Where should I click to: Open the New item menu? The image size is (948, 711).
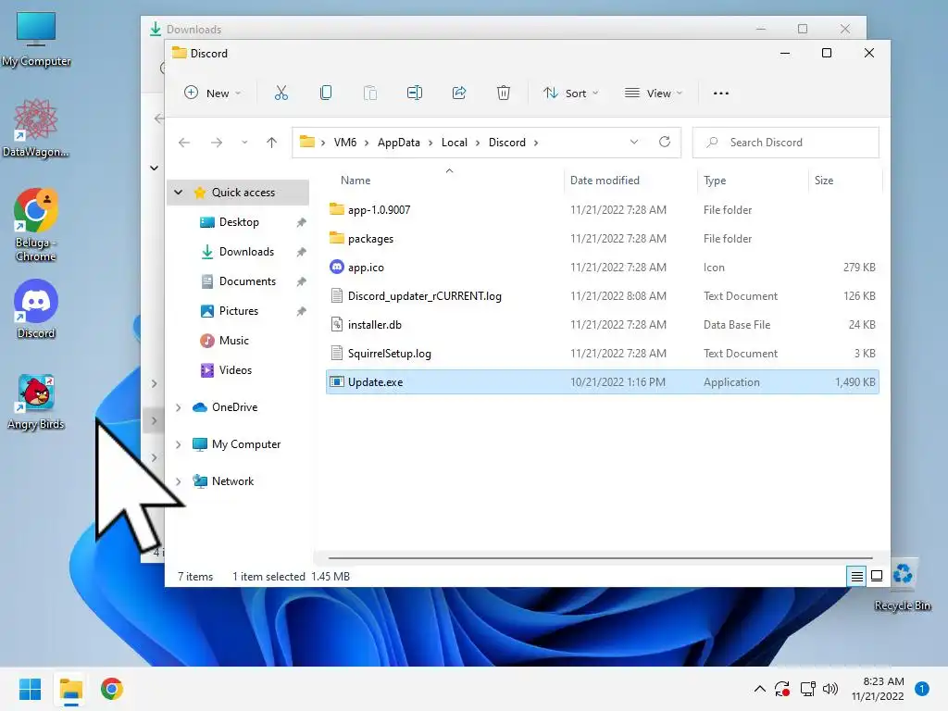pyautogui.click(x=212, y=94)
